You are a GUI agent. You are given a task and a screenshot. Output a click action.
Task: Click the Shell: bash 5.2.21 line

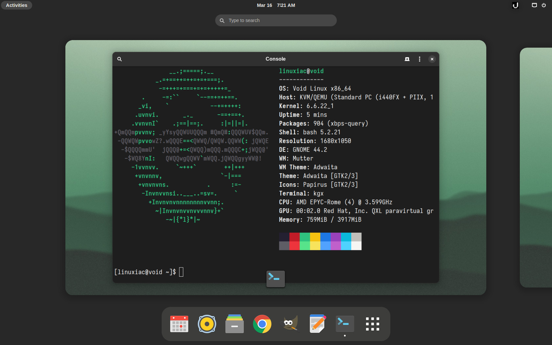click(x=310, y=132)
